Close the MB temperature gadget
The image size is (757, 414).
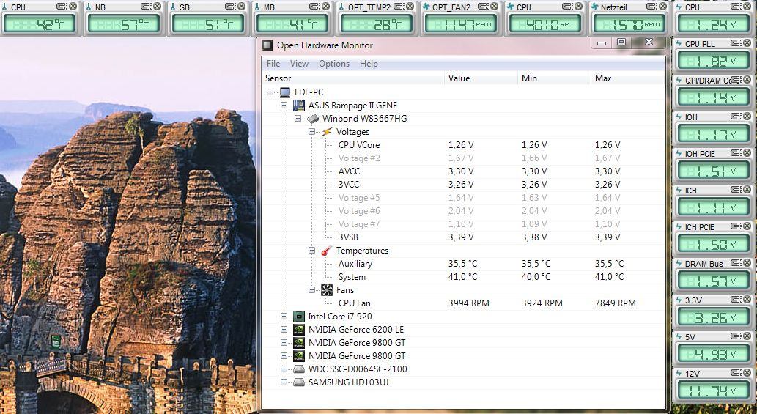[326, 7]
